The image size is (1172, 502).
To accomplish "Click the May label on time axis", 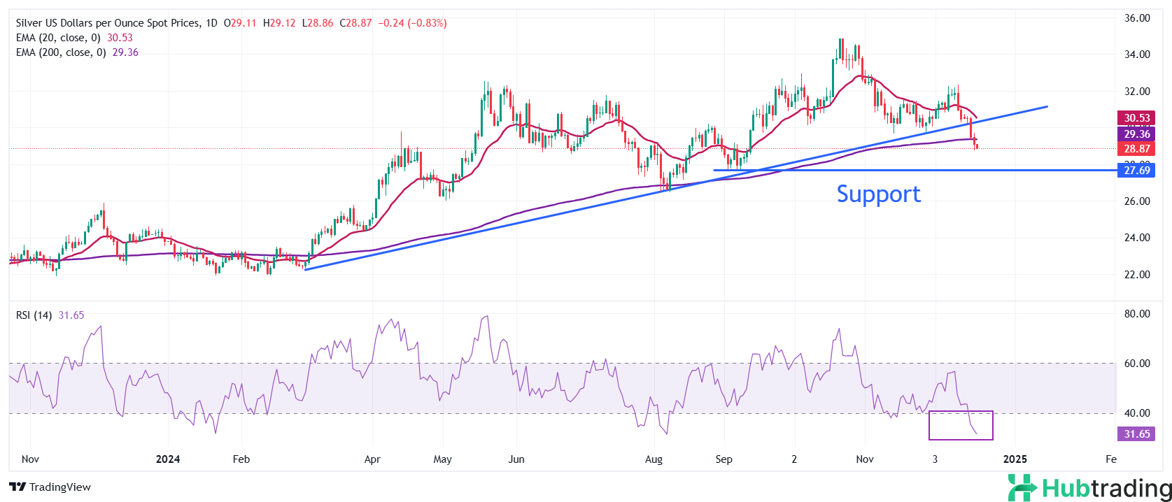I will [442, 459].
